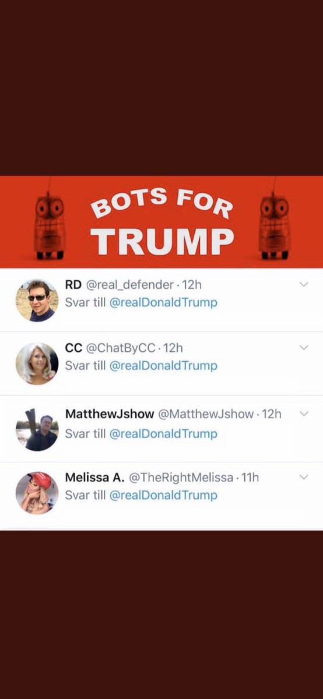Open Melissa A.'s profile avatar
Screen dimensions: 323x699
point(37,492)
